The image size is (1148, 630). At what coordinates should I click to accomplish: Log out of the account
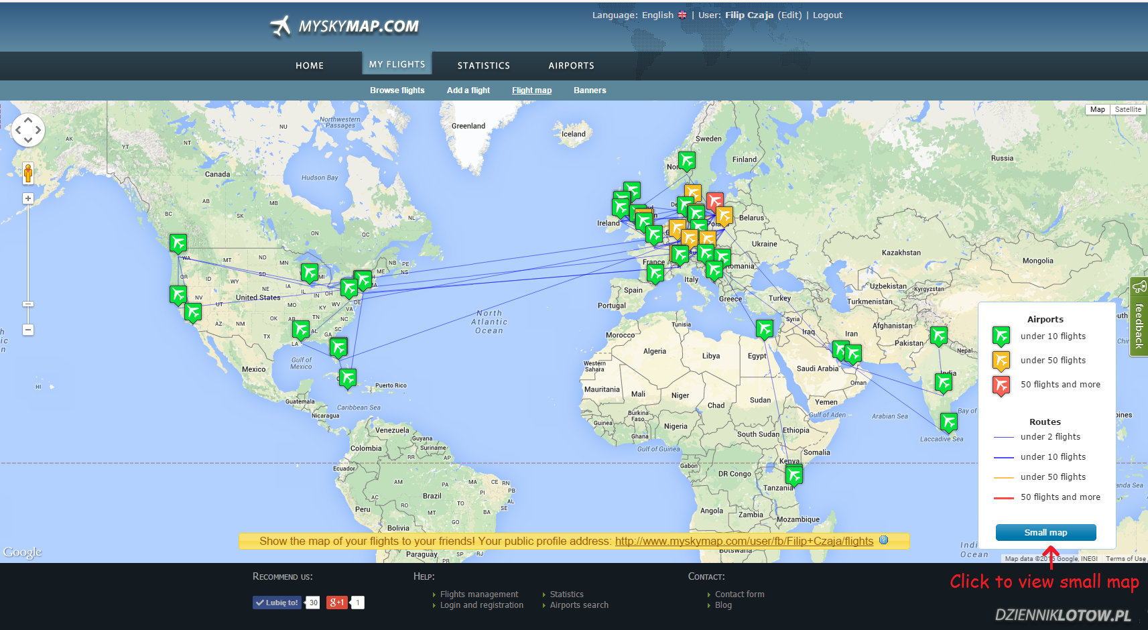point(828,15)
